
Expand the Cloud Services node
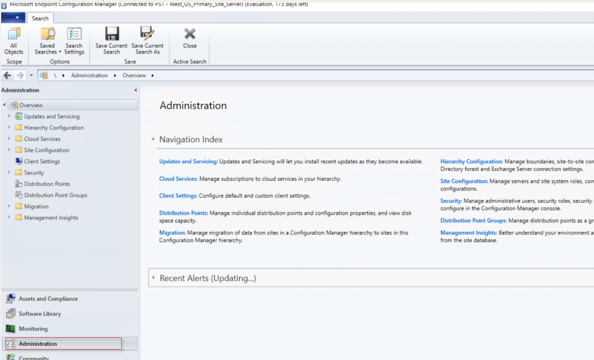(9, 139)
